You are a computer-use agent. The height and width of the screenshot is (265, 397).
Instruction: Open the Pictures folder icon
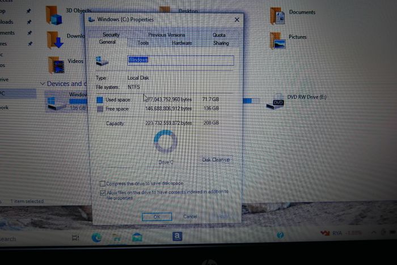click(x=277, y=40)
